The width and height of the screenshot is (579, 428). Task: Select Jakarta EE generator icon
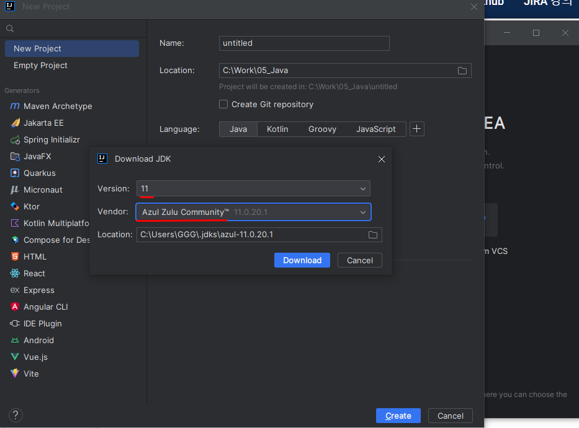pyautogui.click(x=15, y=123)
